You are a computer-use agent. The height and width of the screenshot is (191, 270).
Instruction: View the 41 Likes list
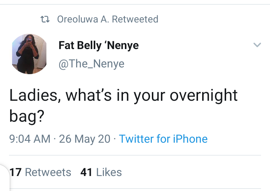coord(101,172)
